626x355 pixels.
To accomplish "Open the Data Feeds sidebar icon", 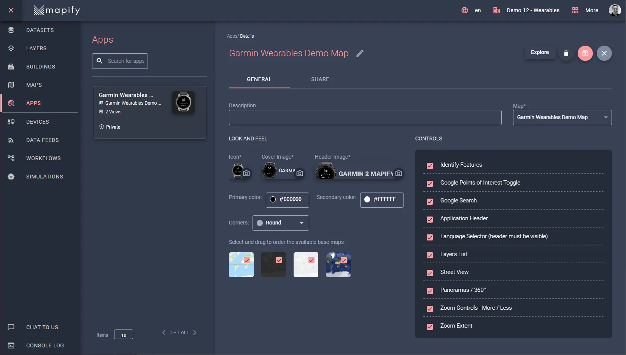I will [x=11, y=140].
